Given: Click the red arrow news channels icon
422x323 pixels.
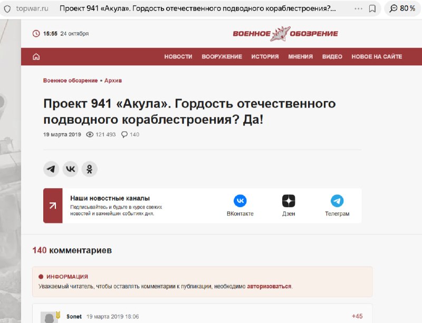Looking at the screenshot, I should pyautogui.click(x=53, y=205).
